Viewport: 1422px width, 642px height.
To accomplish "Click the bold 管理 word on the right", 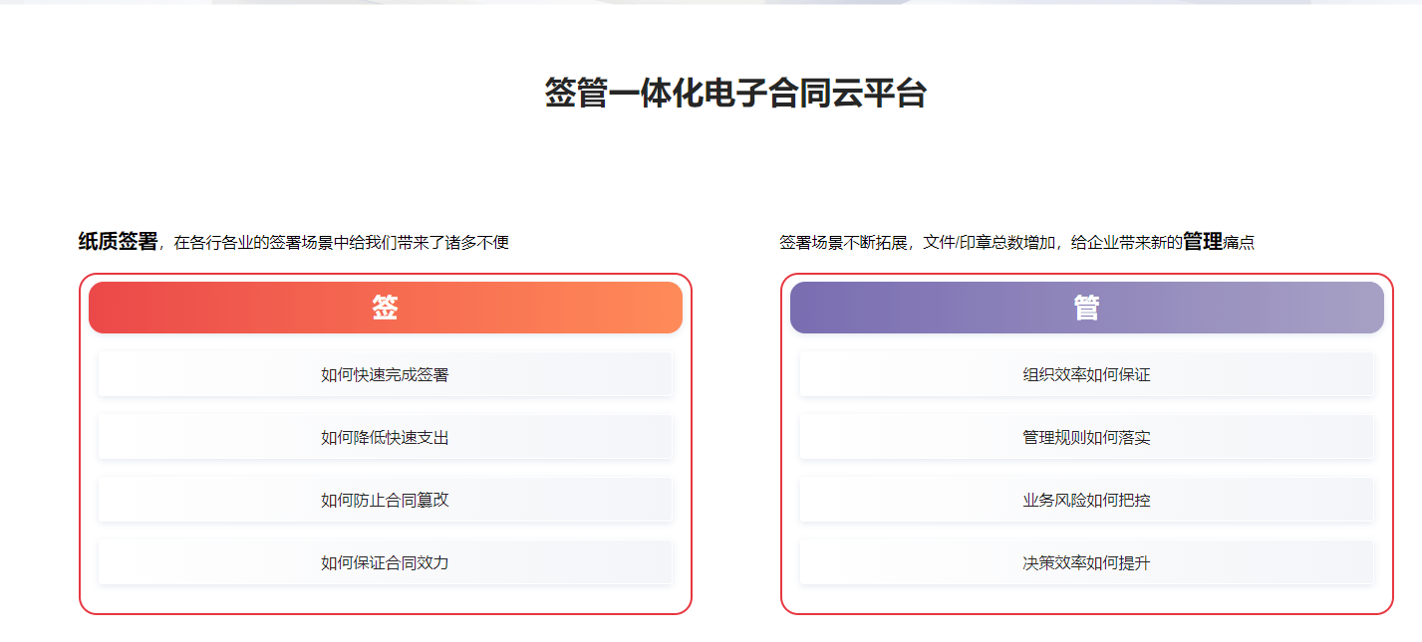I will (1202, 241).
